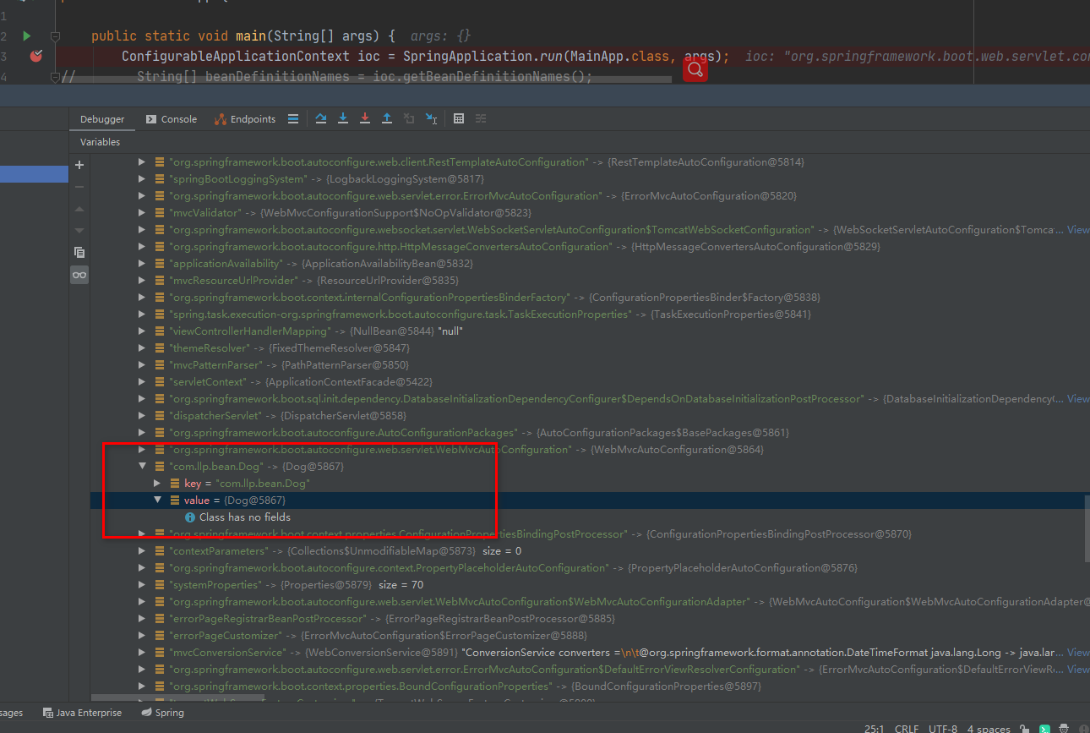Expand the key = "com.llp.bean.Dog" node
Image resolution: width=1090 pixels, height=733 pixels.
[157, 483]
